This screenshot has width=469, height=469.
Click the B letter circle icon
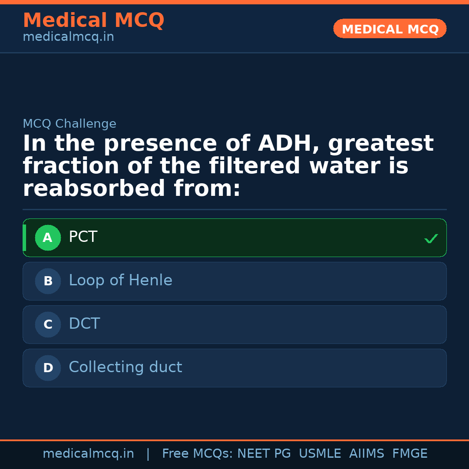pos(48,281)
